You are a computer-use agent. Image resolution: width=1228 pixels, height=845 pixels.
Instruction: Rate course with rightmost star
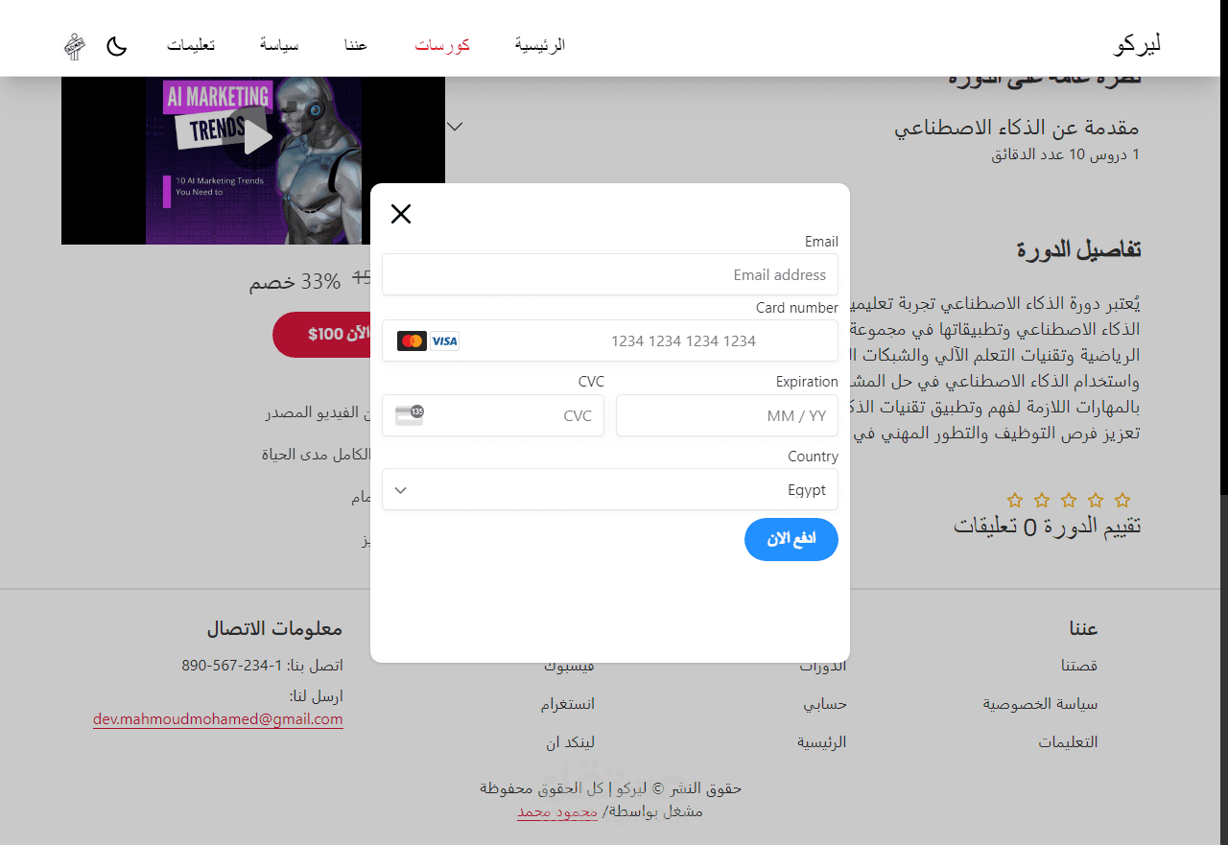coord(1122,500)
